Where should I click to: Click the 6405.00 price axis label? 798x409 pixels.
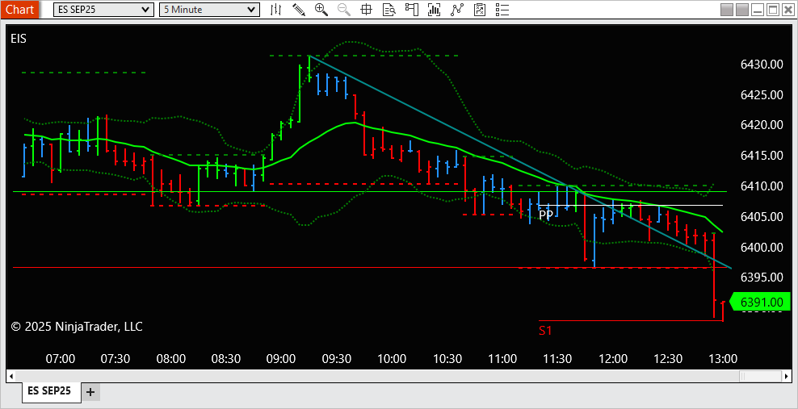[762, 216]
